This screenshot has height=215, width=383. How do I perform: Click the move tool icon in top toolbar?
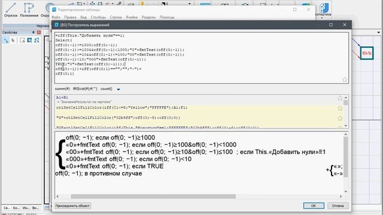pos(92,3)
